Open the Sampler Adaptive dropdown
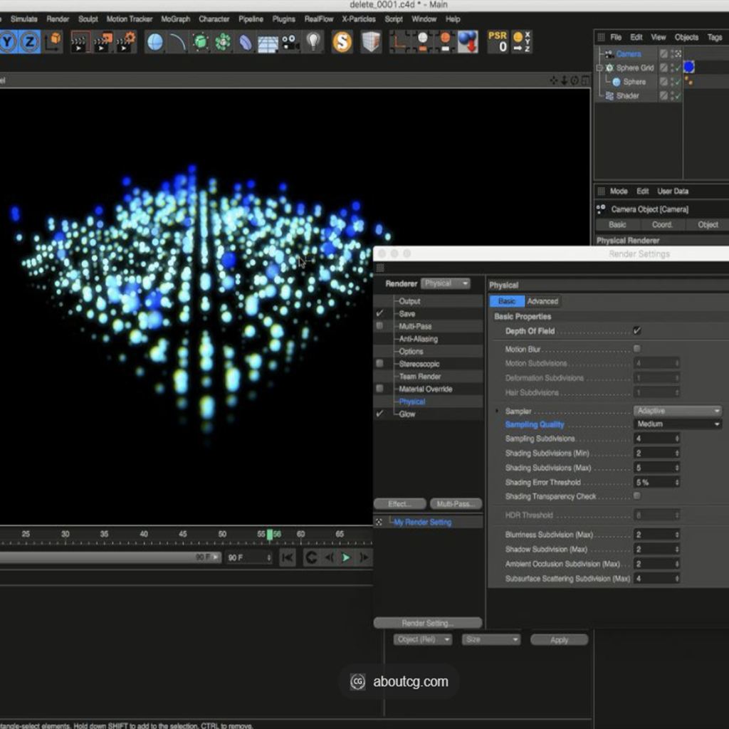The image size is (729, 729). click(x=677, y=411)
